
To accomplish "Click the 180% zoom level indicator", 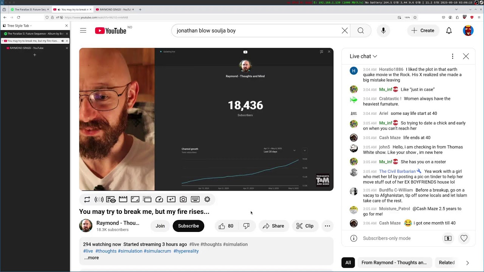I will click(x=407, y=17).
